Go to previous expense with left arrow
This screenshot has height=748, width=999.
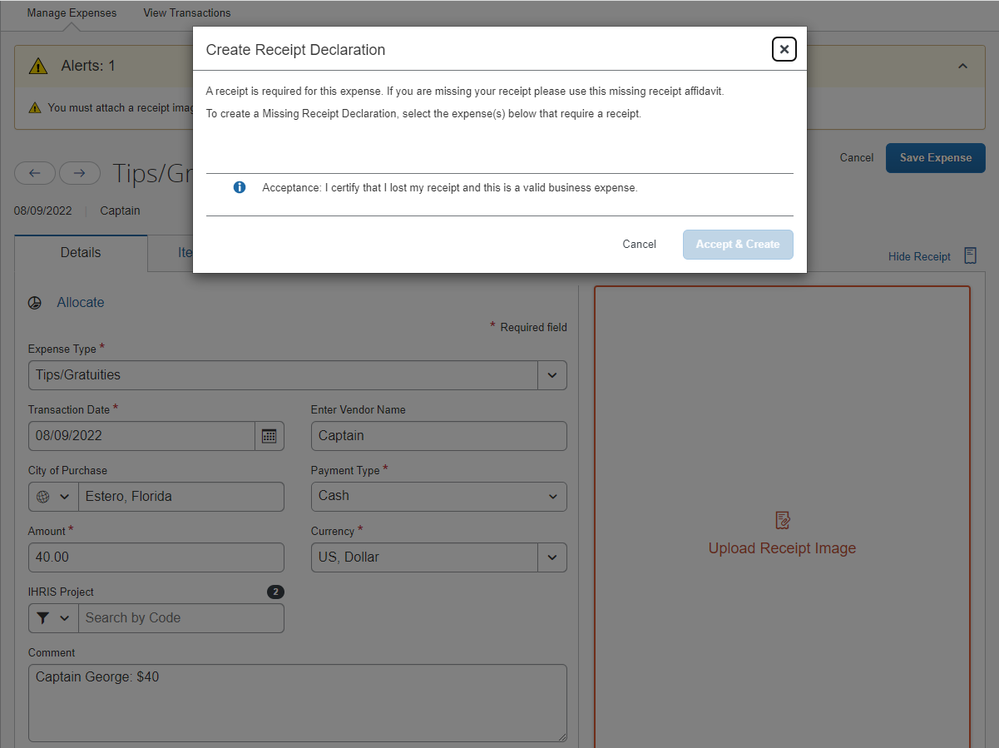35,173
